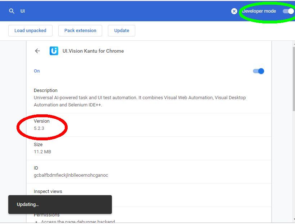This screenshot has height=224, width=295.
Task: Click the 'On' status label
Action: pyautogui.click(x=37, y=71)
